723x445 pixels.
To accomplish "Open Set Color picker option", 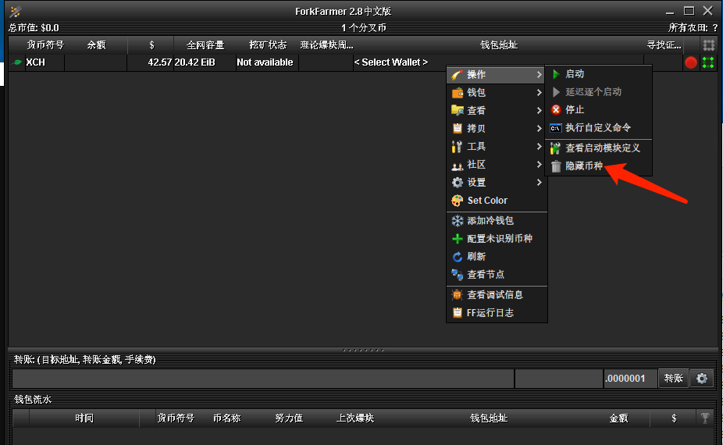I will tap(486, 201).
